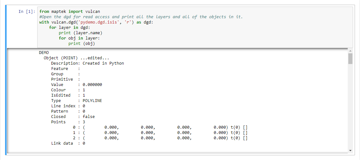Image resolution: width=360 pixels, height=160 pixels.
Task: Click the 'Type : POLYLINE' output line
Action: (x=77, y=101)
